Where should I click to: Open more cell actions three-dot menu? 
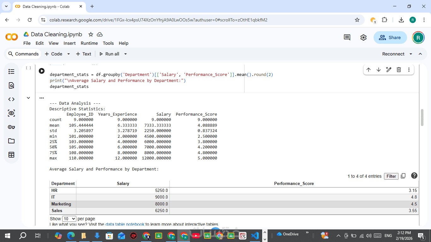coord(409,70)
